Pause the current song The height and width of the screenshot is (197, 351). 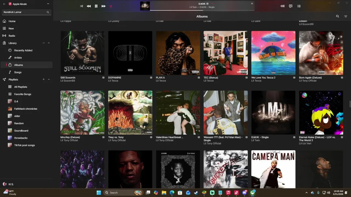(96, 6)
